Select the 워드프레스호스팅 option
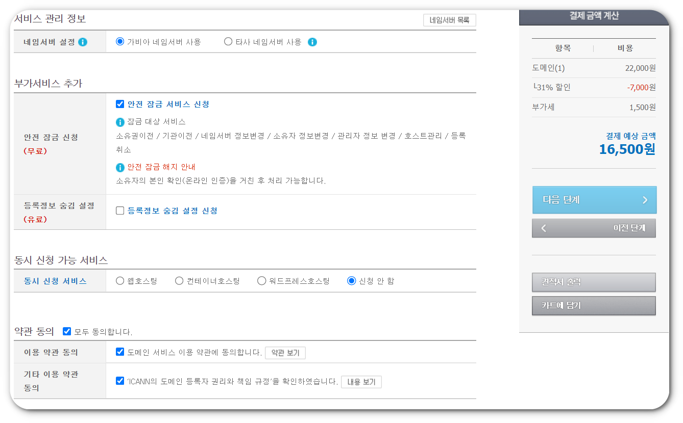The height and width of the screenshot is (423, 683). [261, 280]
